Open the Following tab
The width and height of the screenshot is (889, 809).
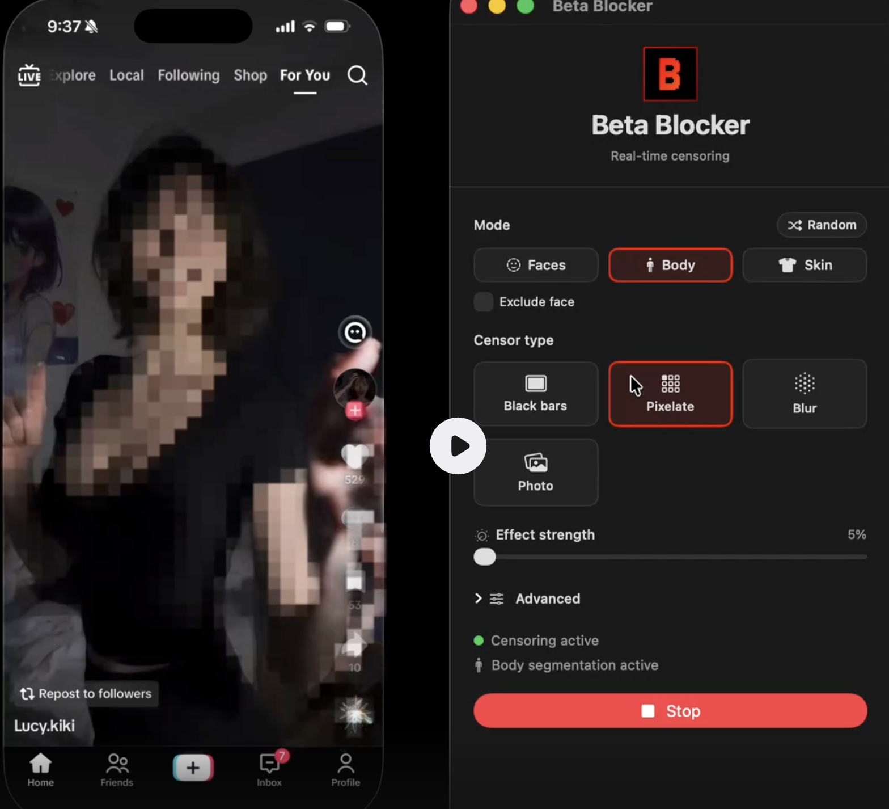point(189,75)
